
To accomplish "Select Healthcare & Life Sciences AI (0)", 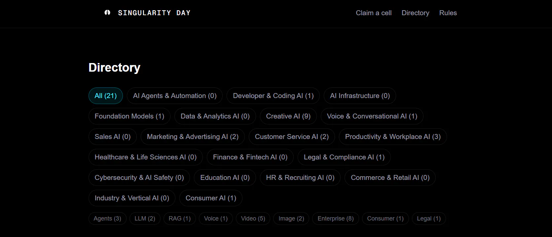I will (x=146, y=157).
